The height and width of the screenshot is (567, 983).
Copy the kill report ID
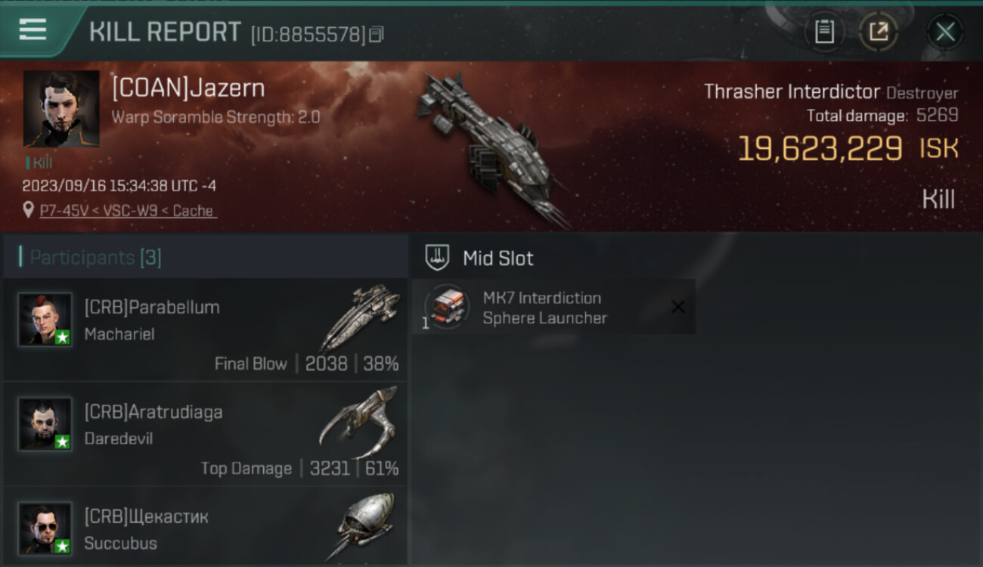377,35
